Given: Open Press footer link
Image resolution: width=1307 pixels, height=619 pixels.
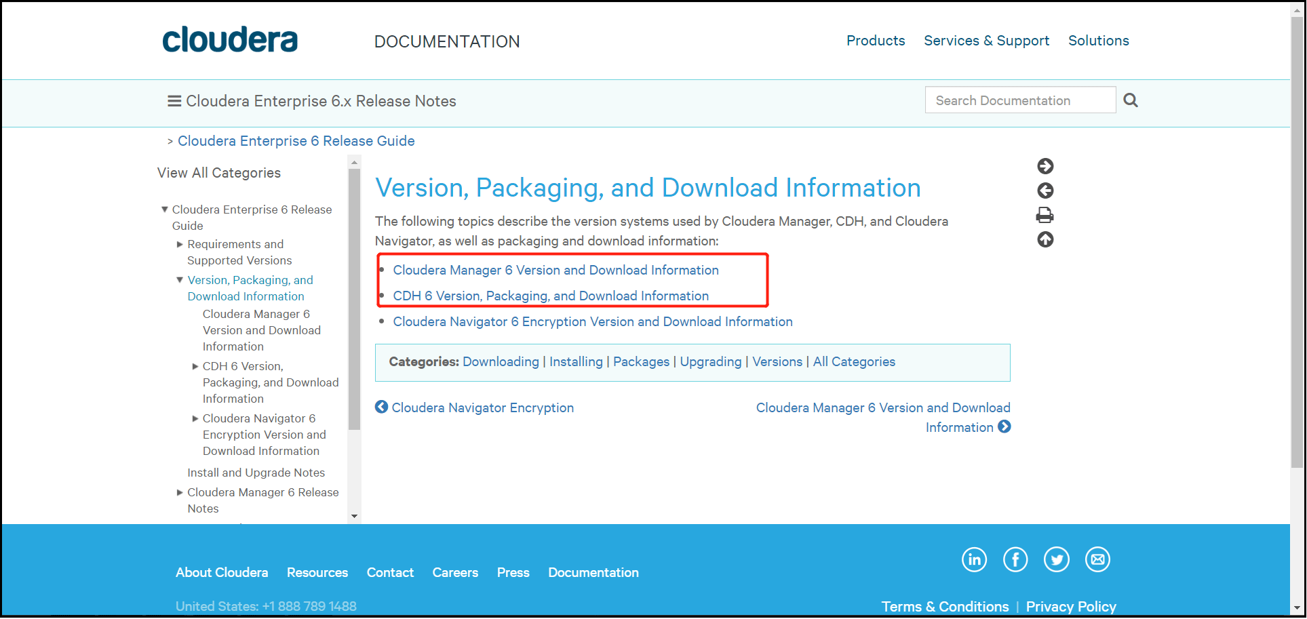Looking at the screenshot, I should [x=513, y=572].
